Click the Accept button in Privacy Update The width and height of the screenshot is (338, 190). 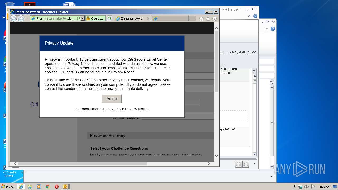(112, 99)
